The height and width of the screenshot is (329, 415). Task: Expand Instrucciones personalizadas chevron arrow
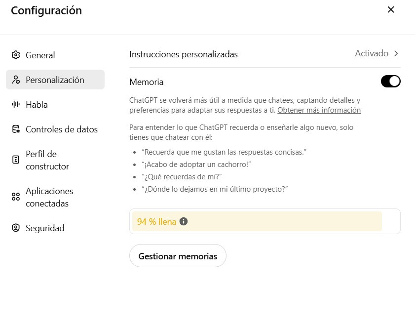[x=396, y=53]
